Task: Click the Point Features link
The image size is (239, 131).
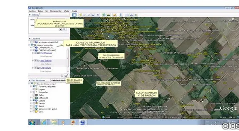Action: tap(46, 53)
